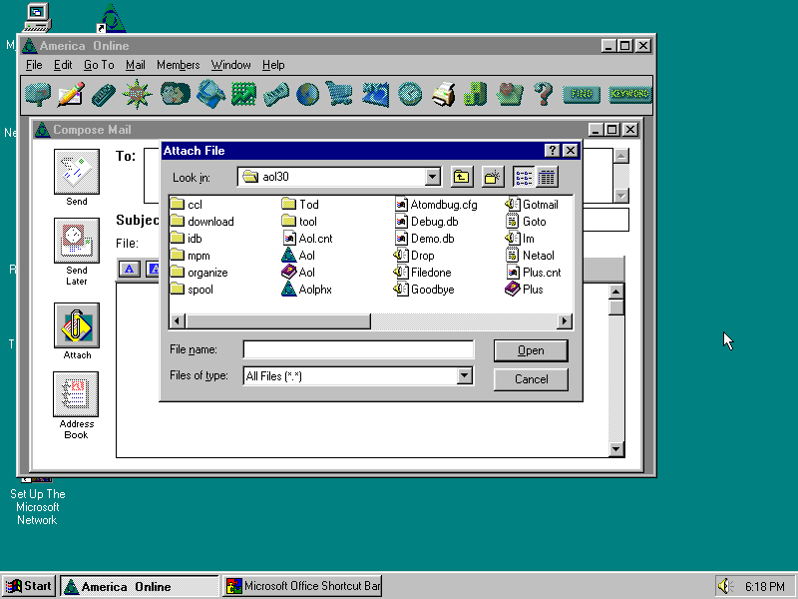Switch to Details view in dialog

(547, 178)
